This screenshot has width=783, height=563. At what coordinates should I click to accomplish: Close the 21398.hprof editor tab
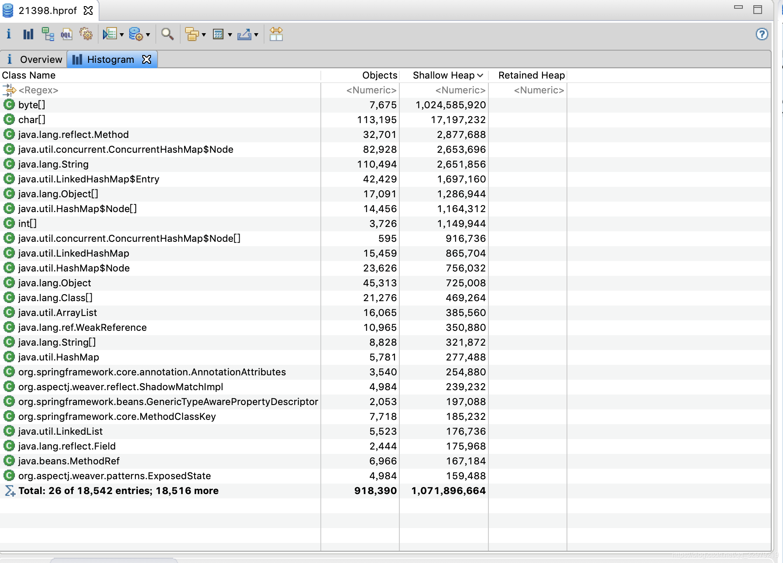click(x=88, y=10)
